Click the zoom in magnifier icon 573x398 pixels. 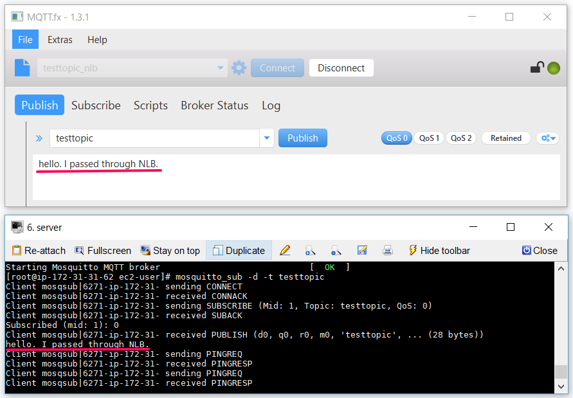310,250
